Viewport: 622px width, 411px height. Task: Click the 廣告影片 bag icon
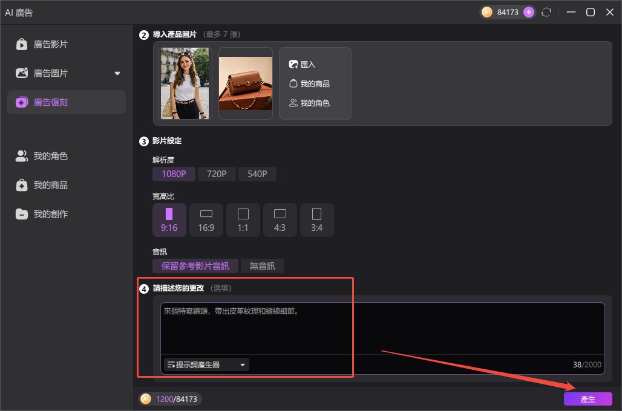pos(21,44)
